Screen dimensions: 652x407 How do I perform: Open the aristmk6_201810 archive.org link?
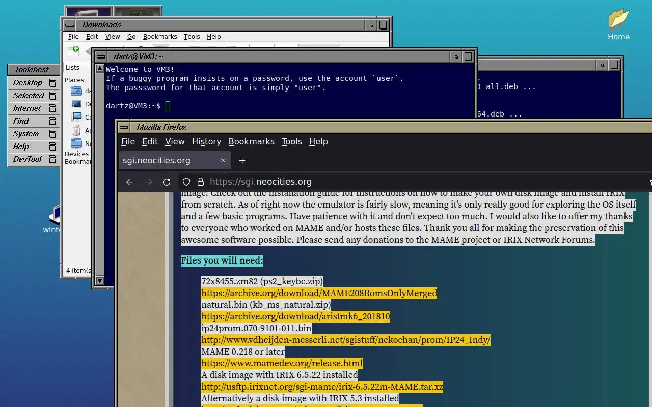(295, 316)
